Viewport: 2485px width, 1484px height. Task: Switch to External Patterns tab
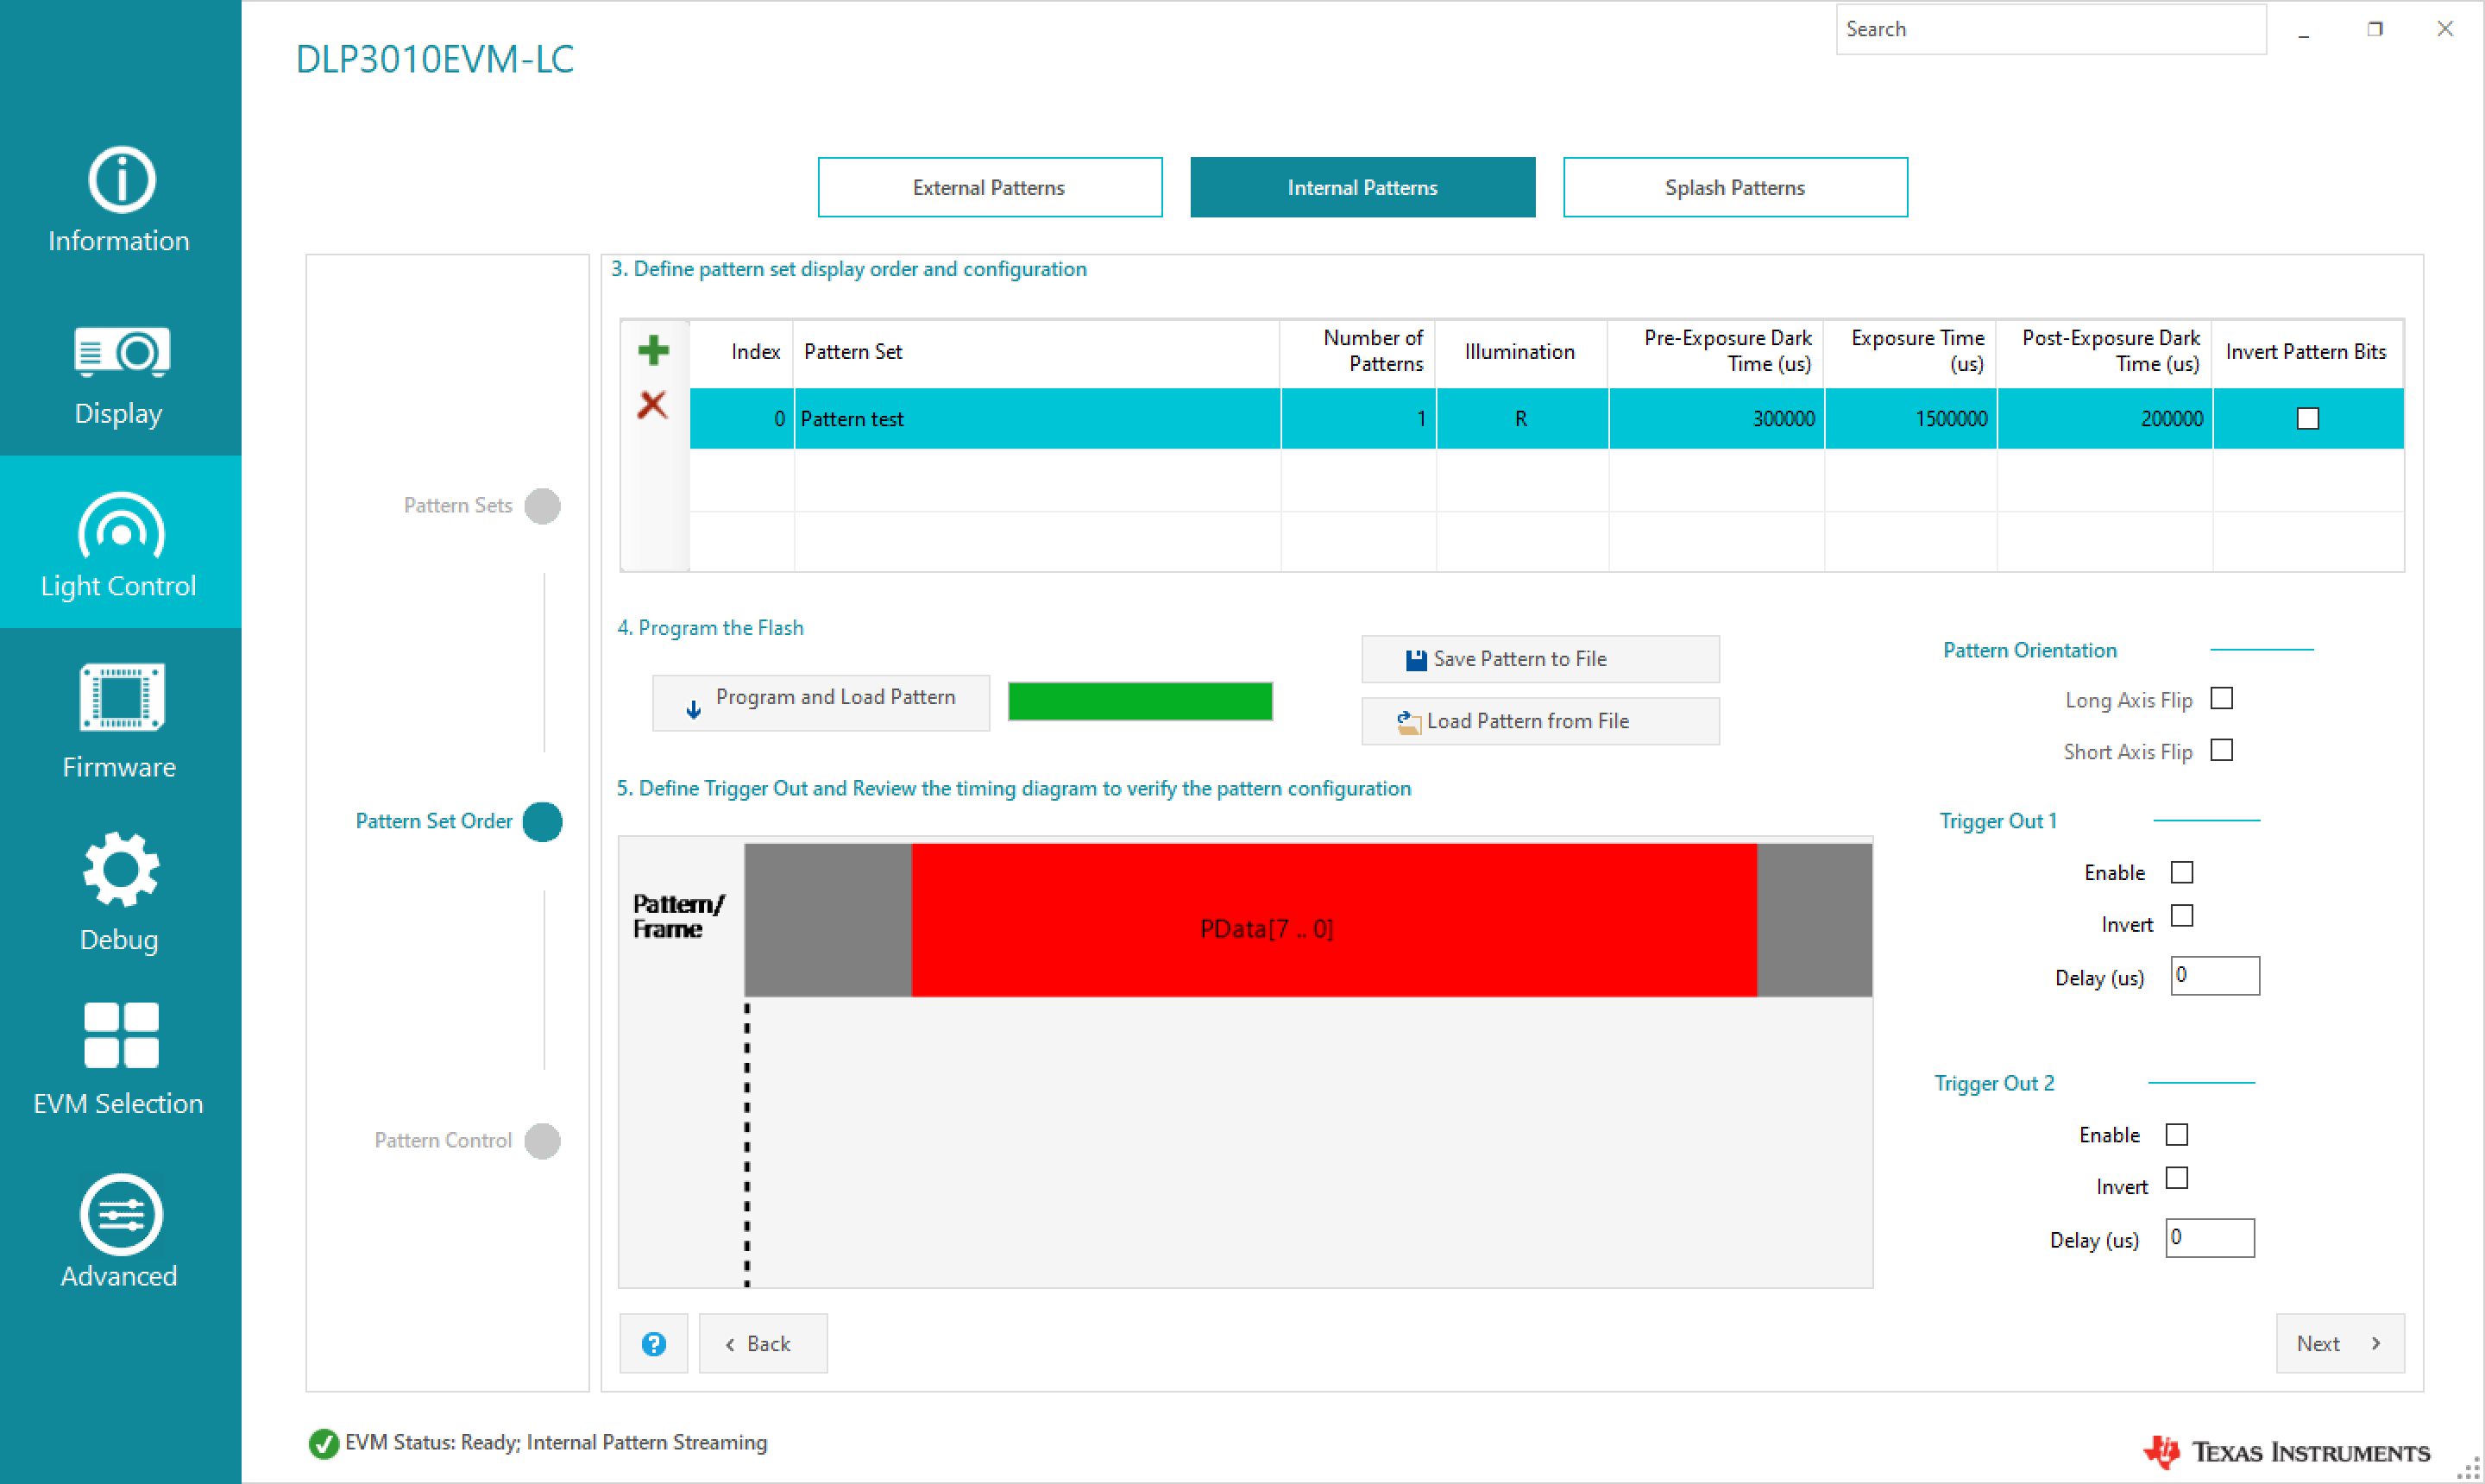click(x=990, y=187)
